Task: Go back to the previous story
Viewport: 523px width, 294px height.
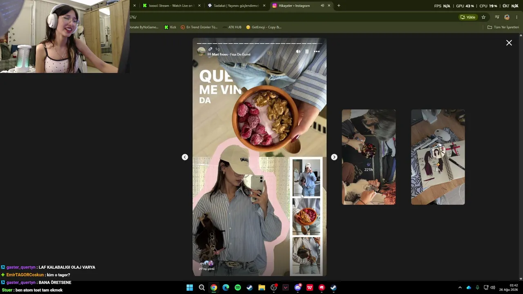Action: (x=185, y=157)
